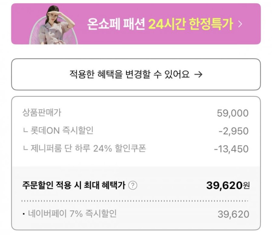Select the 상품판매가 label
Image resolution: width=272 pixels, height=235 pixels.
(42, 113)
